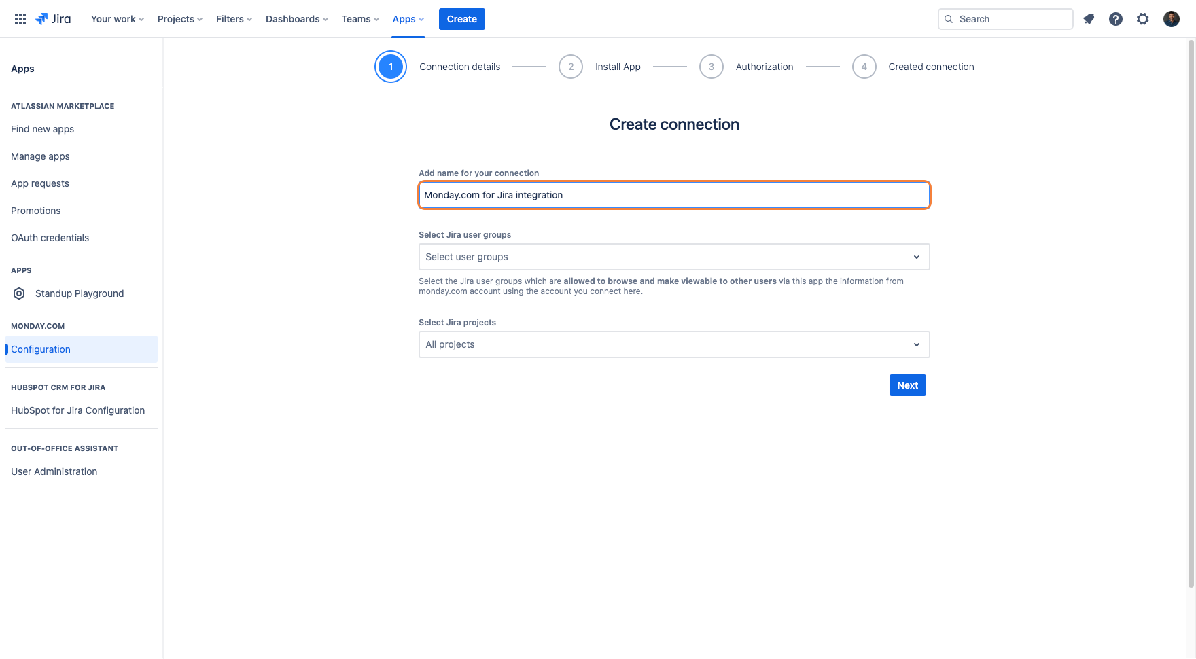Viewport: 1196px width, 659px height.
Task: Open OAuth credentials
Action: click(x=50, y=238)
